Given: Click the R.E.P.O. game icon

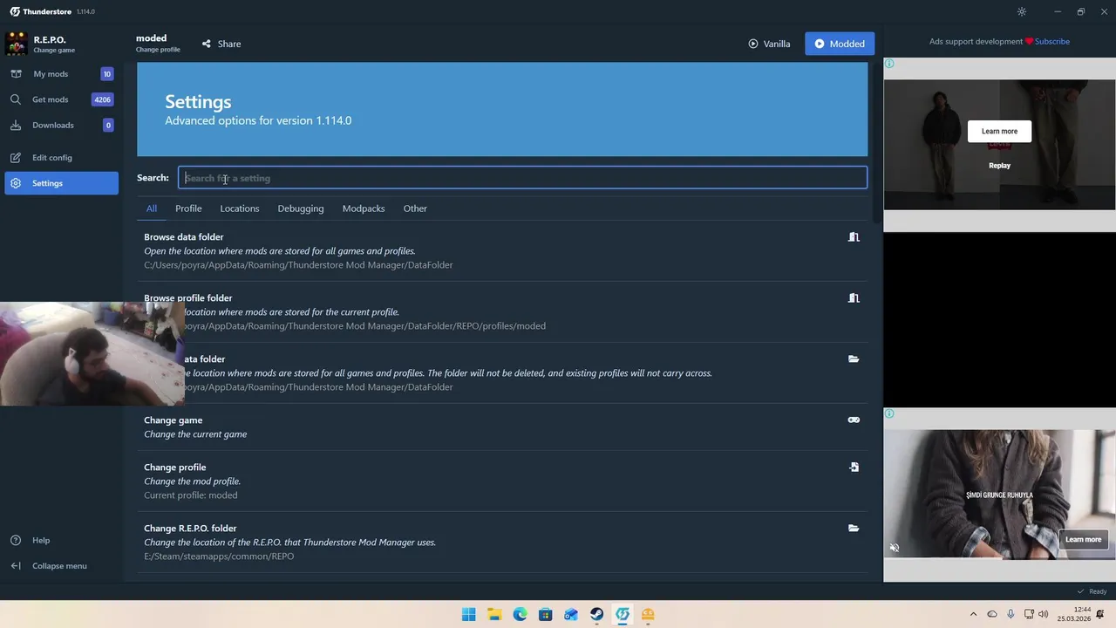Looking at the screenshot, I should [x=16, y=44].
